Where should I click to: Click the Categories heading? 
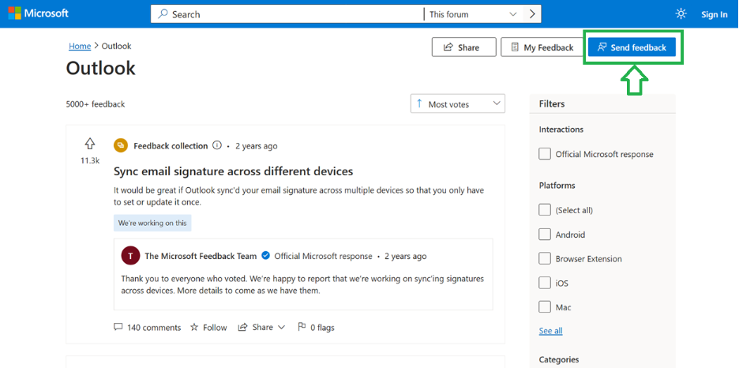pyautogui.click(x=559, y=359)
